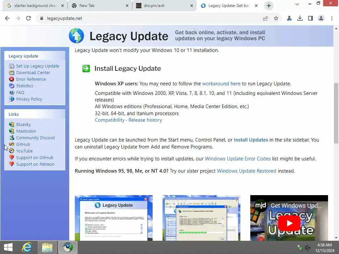Viewport: 339px width, 254px height.
Task: Click the browser forward arrow
Action: pos(18,19)
